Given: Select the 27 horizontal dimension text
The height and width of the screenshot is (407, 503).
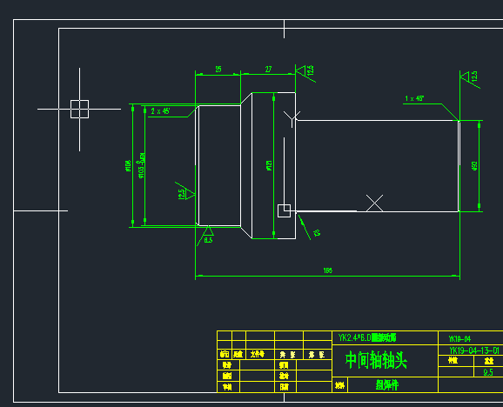Looking at the screenshot, I should 268,69.
